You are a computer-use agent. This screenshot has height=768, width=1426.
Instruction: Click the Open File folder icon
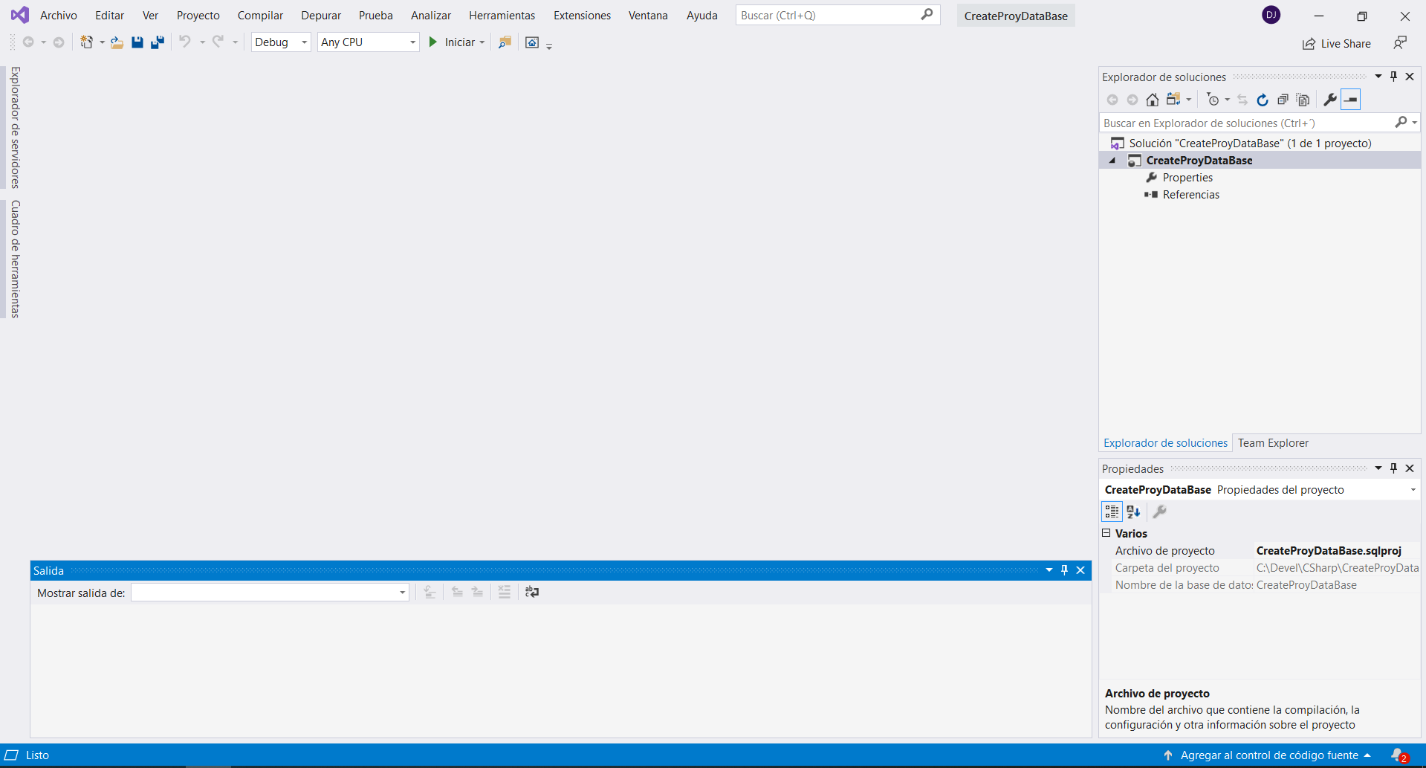click(x=117, y=42)
